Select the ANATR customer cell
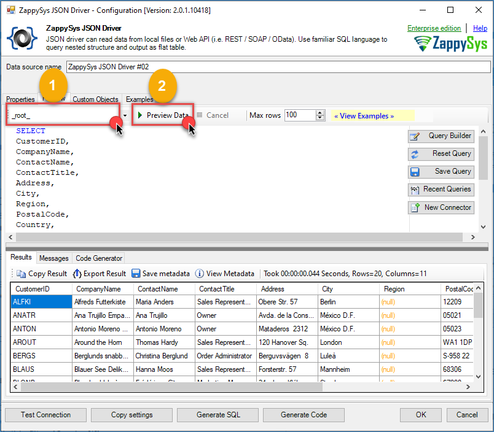494x432 pixels. click(41, 315)
